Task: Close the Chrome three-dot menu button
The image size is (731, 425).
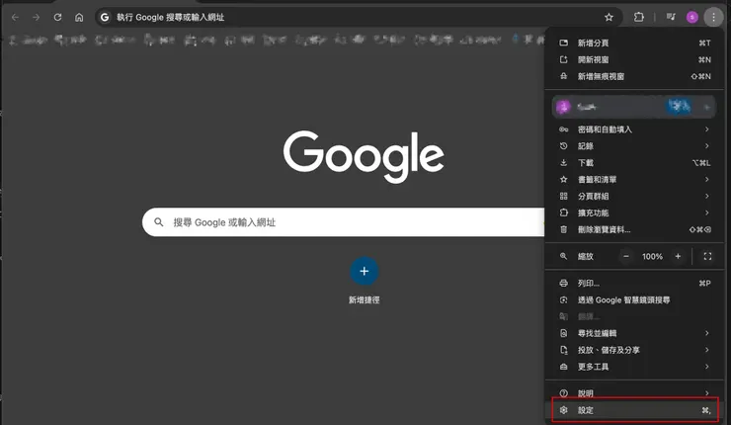Action: [x=713, y=17]
